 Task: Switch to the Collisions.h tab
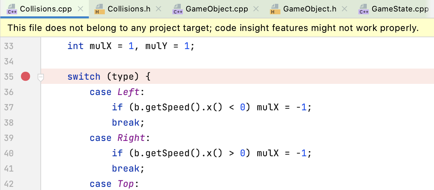click(x=129, y=9)
